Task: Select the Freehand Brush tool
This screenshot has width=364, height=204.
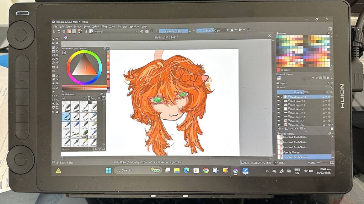Action: [54, 47]
